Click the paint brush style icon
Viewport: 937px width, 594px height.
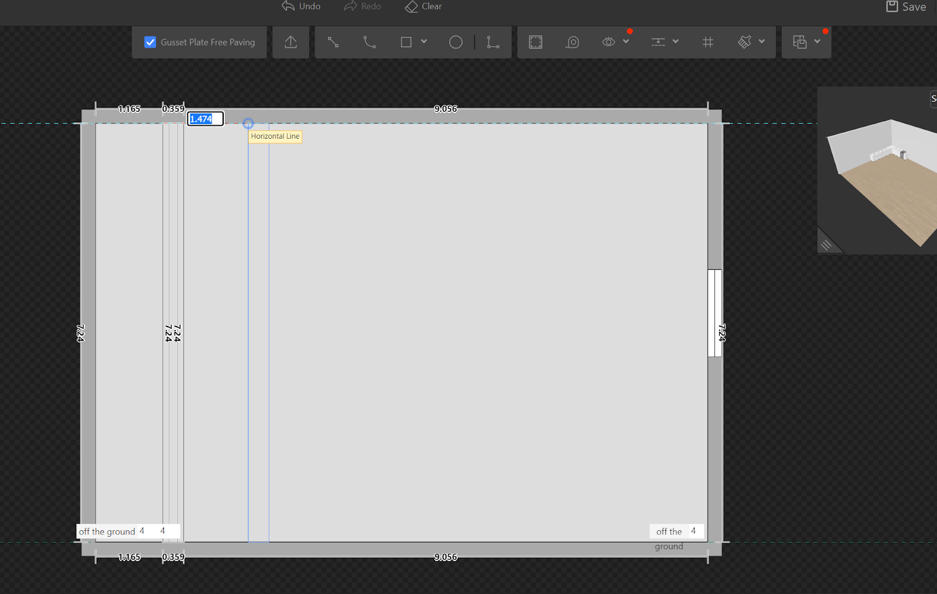744,42
